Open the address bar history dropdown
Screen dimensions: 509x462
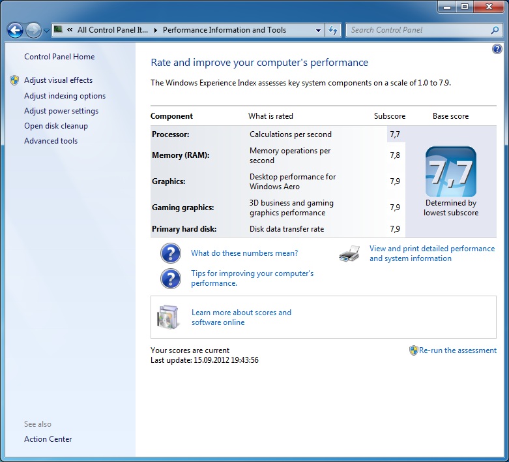tap(319, 30)
